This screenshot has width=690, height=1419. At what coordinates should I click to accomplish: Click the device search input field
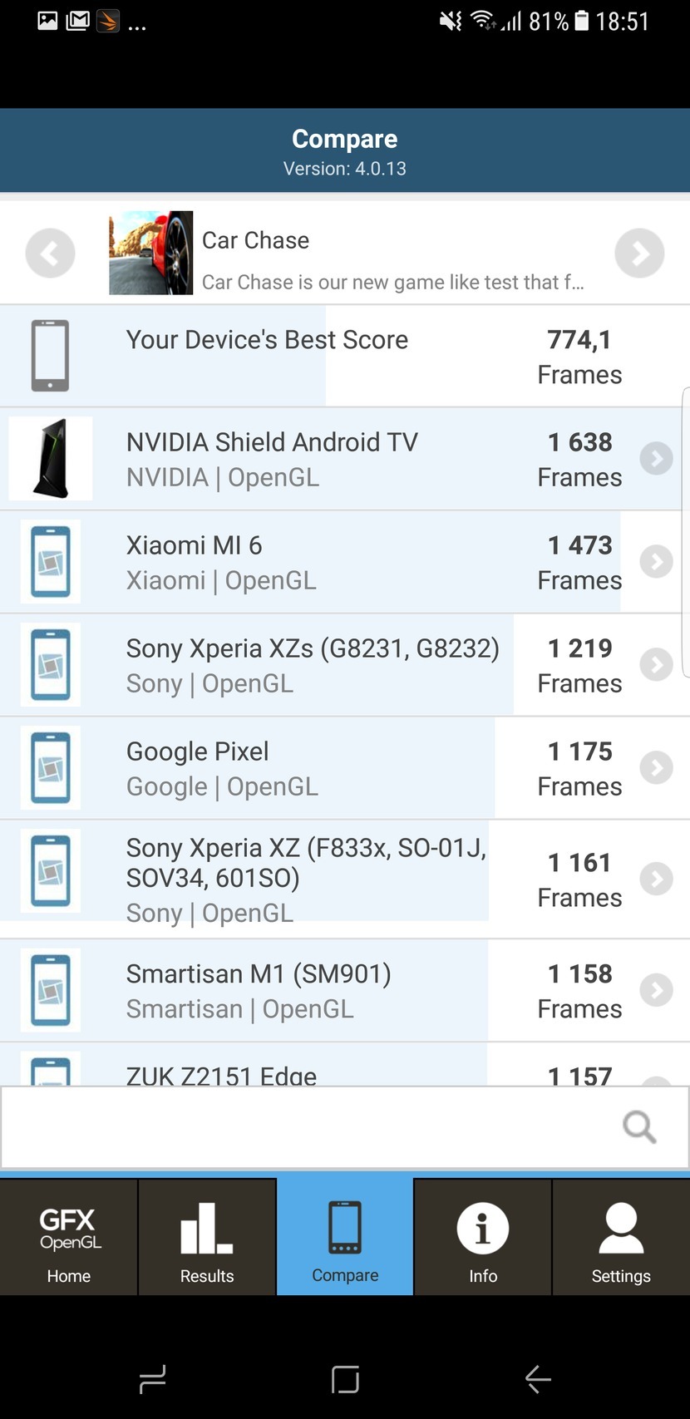click(308, 1127)
